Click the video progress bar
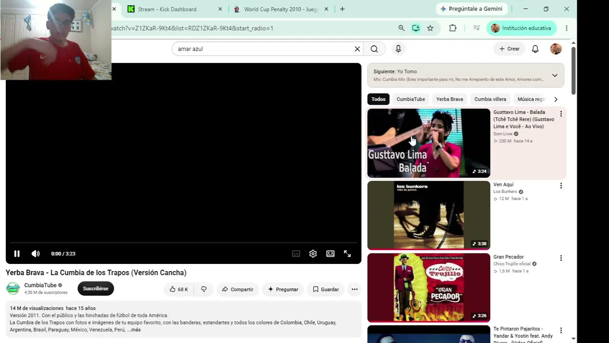Screen dimensions: 609x343 (183, 243)
